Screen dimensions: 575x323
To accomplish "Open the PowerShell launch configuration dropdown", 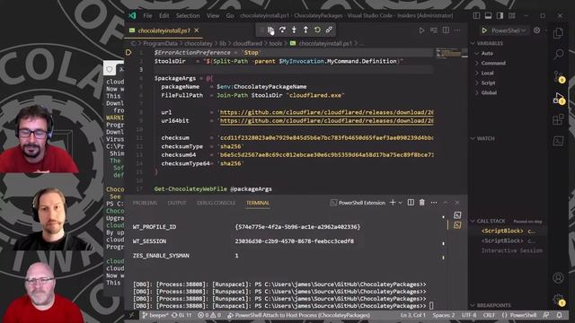I will [x=509, y=31].
